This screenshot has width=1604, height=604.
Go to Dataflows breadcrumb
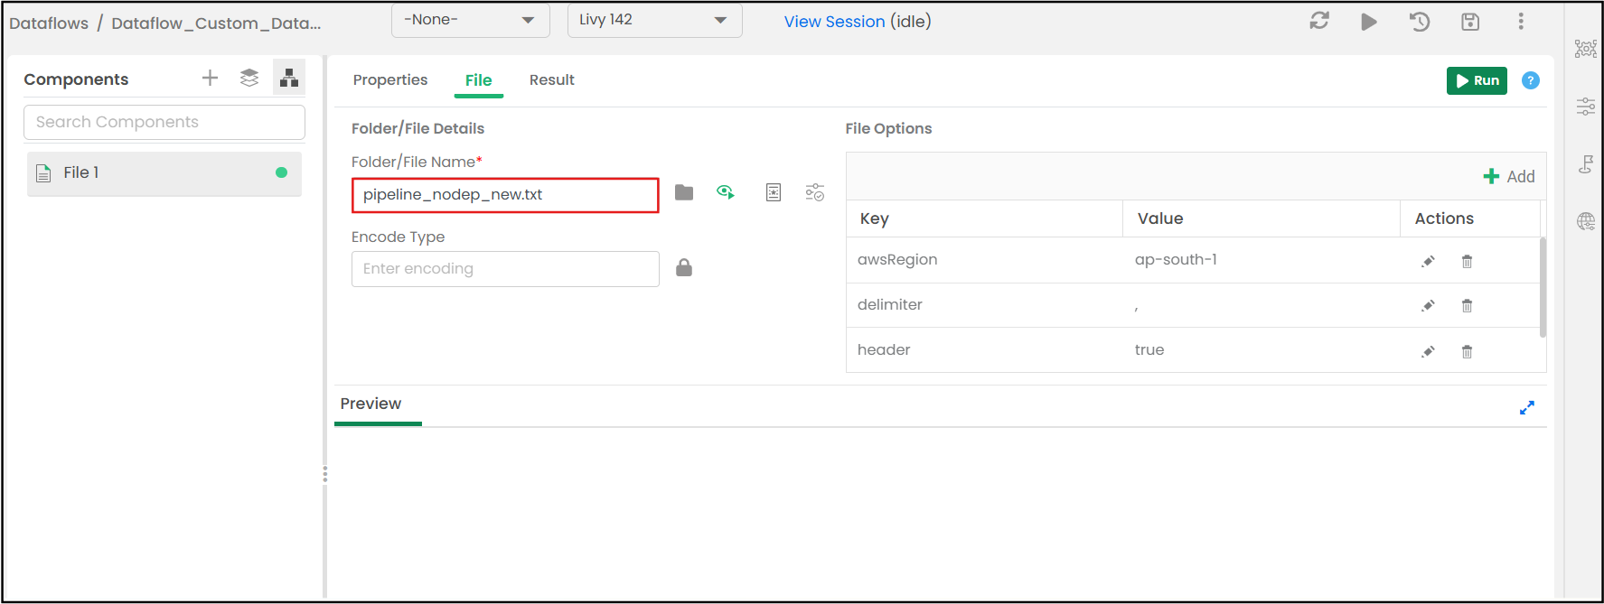point(49,23)
